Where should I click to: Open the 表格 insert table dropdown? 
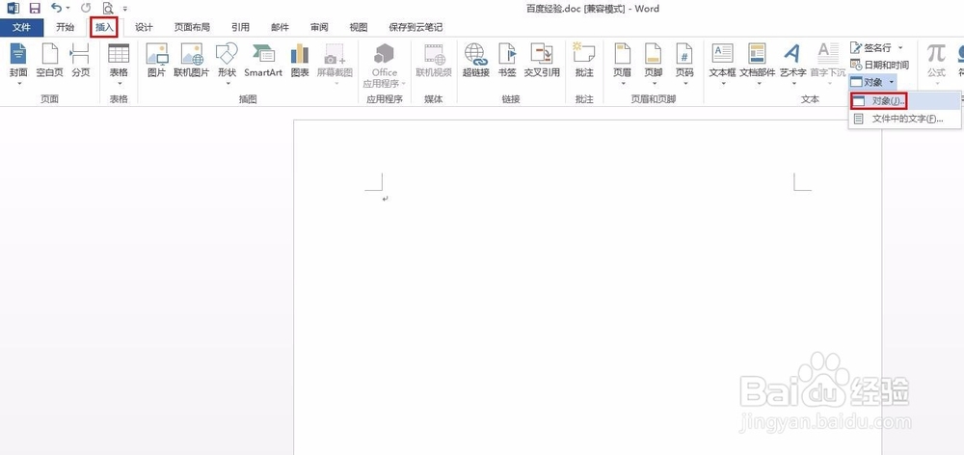pos(119,63)
